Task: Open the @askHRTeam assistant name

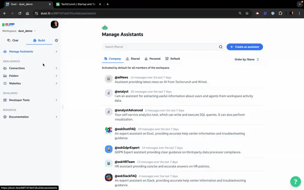Action: click(x=125, y=162)
